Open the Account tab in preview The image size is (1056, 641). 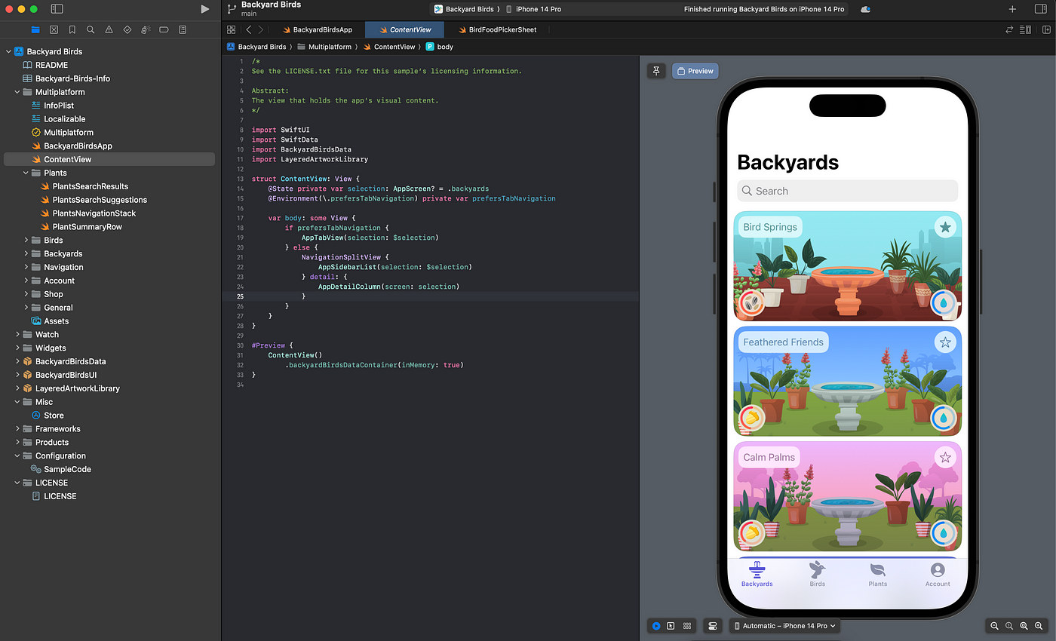(x=938, y=574)
